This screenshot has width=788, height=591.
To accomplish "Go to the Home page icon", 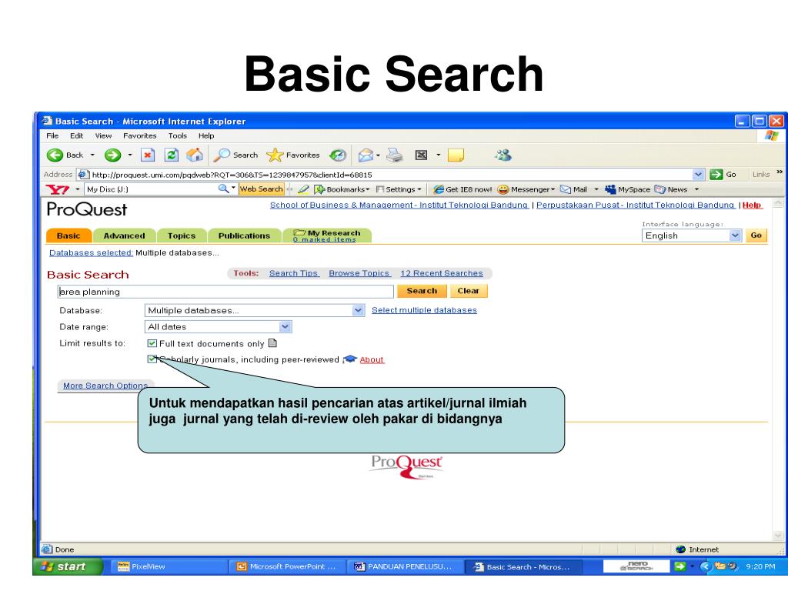I will [195, 155].
